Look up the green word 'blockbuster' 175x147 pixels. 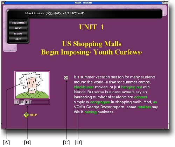84,87
